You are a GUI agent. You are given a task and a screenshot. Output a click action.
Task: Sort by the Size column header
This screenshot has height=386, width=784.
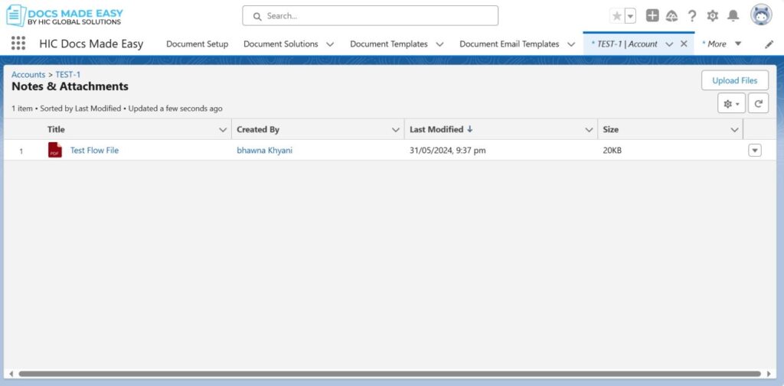[x=610, y=129]
